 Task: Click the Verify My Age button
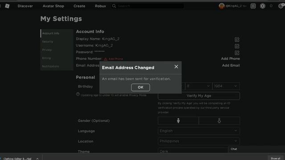point(199,96)
